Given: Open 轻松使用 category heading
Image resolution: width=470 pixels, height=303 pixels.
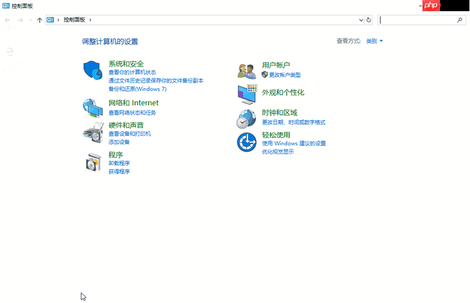Looking at the screenshot, I should click(276, 135).
